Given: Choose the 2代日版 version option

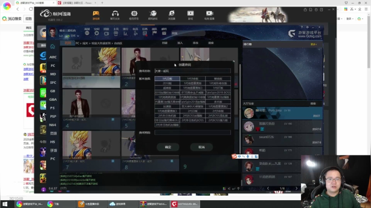Looking at the screenshot, I should pos(193,111).
